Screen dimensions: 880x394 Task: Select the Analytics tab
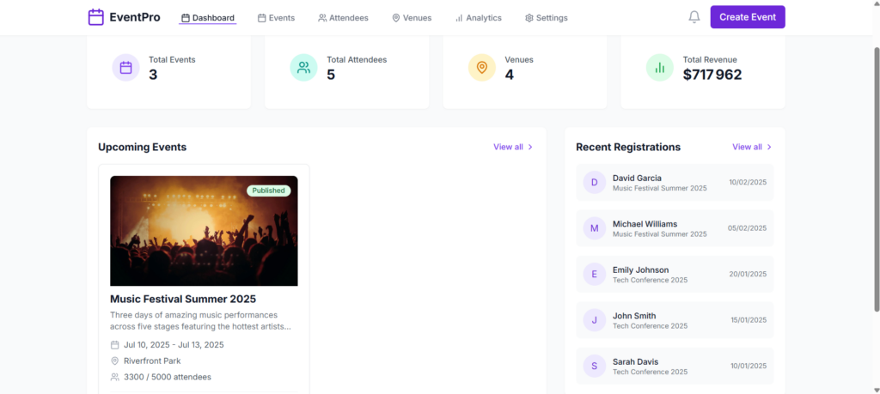(x=478, y=18)
